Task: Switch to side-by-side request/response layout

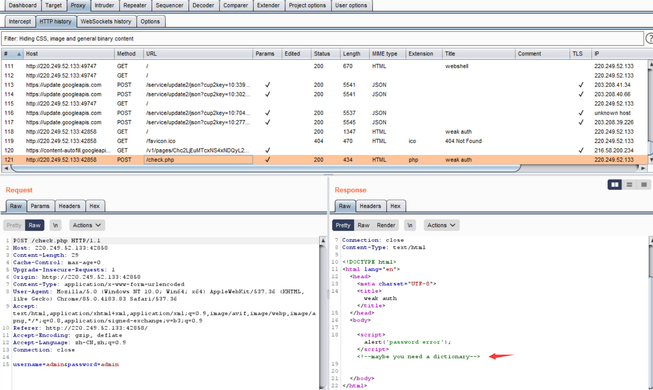Action: (x=615, y=185)
